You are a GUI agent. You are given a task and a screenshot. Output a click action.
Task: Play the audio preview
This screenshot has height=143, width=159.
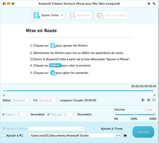click(x=143, y=100)
